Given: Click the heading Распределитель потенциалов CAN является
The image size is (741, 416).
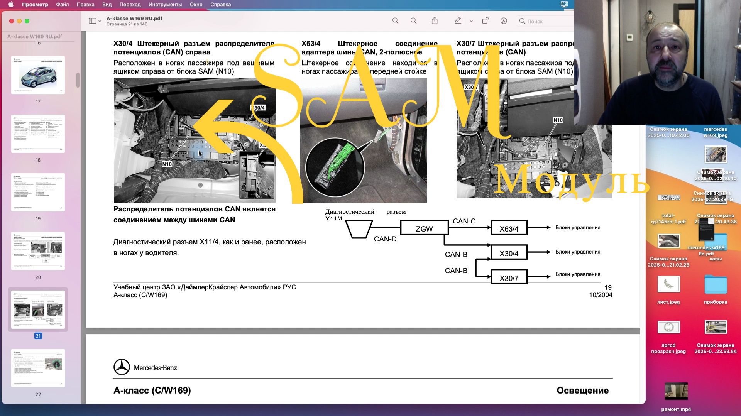Looking at the screenshot, I should 195,209.
